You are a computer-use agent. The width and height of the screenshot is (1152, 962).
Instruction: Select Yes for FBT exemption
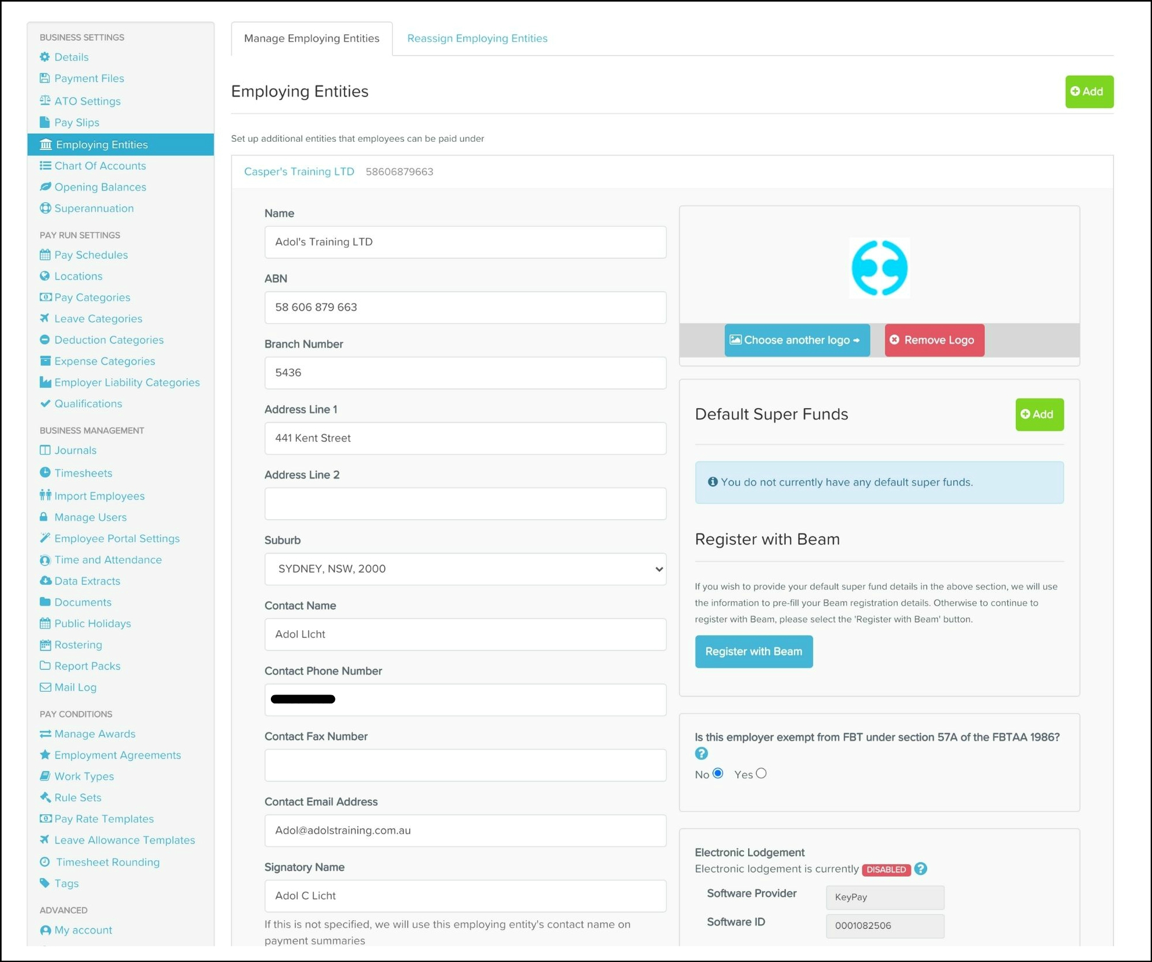pos(761,773)
